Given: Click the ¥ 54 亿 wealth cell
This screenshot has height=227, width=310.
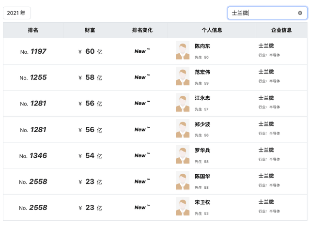Looking at the screenshot, I should [90, 155].
